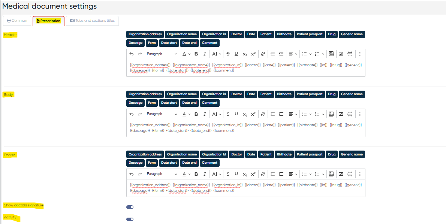
Task: Open bulleted list dropdown in Header editor
Action: [307, 54]
